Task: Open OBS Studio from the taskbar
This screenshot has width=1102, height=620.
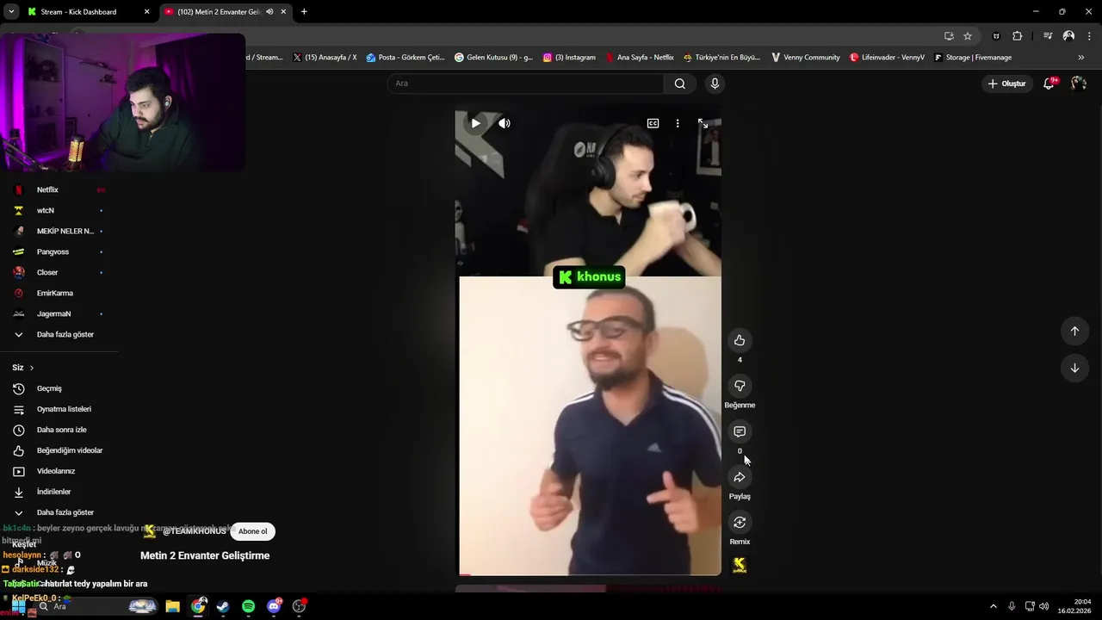Action: pyautogui.click(x=300, y=606)
